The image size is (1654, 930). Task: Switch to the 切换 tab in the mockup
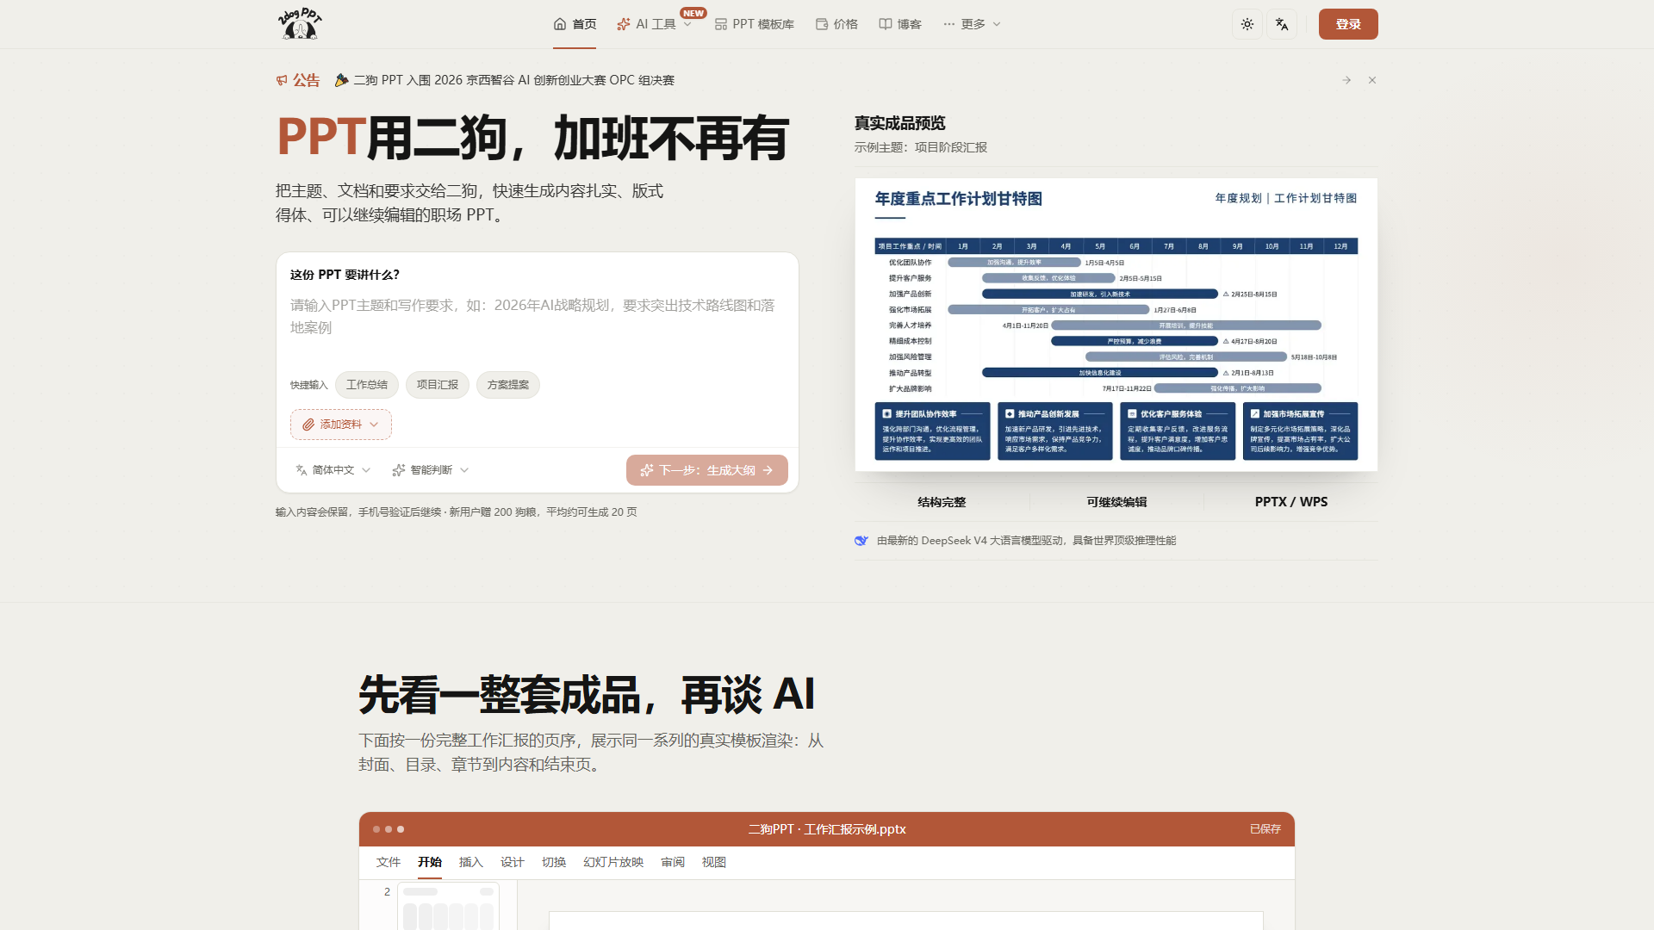[554, 862]
